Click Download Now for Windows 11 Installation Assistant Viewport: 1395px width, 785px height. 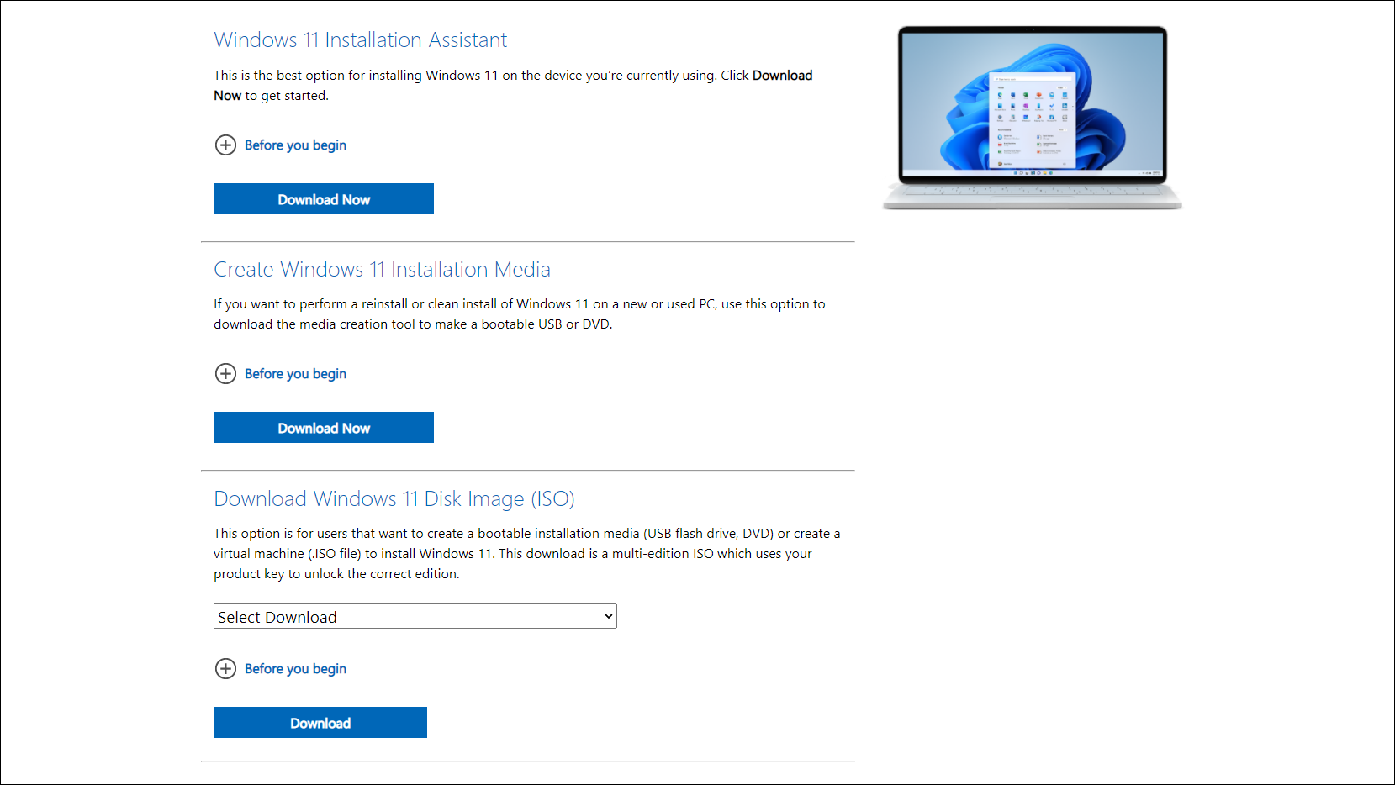coord(323,198)
